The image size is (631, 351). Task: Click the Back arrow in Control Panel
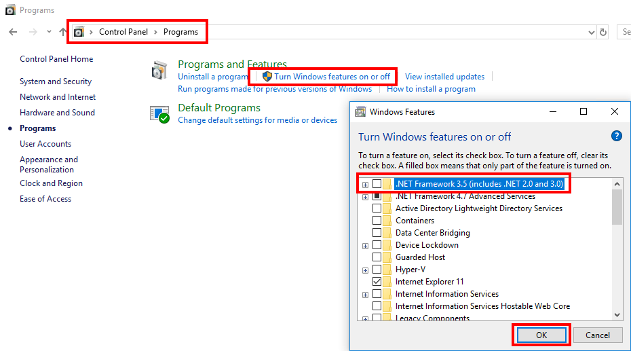click(x=13, y=32)
